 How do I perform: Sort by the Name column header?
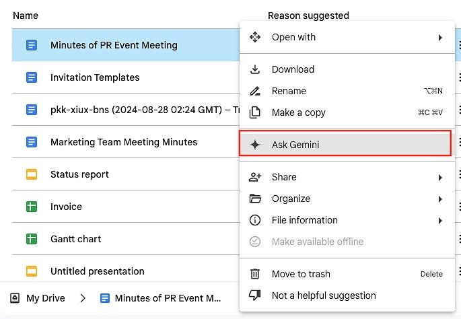(26, 15)
